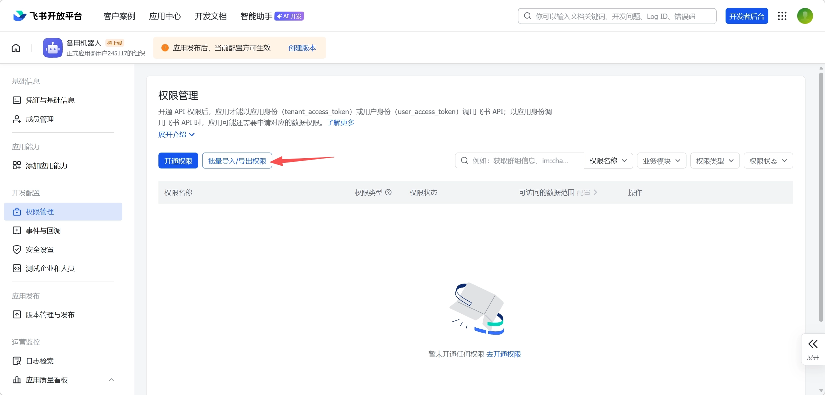The image size is (825, 395).
Task: Click the 飞书开放平台 logo
Action: coord(47,16)
